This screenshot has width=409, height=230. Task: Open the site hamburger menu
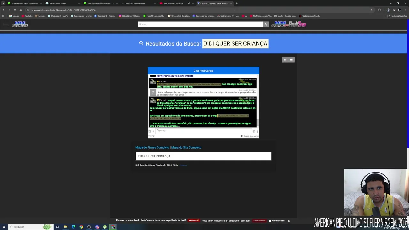pyautogui.click(x=5, y=25)
